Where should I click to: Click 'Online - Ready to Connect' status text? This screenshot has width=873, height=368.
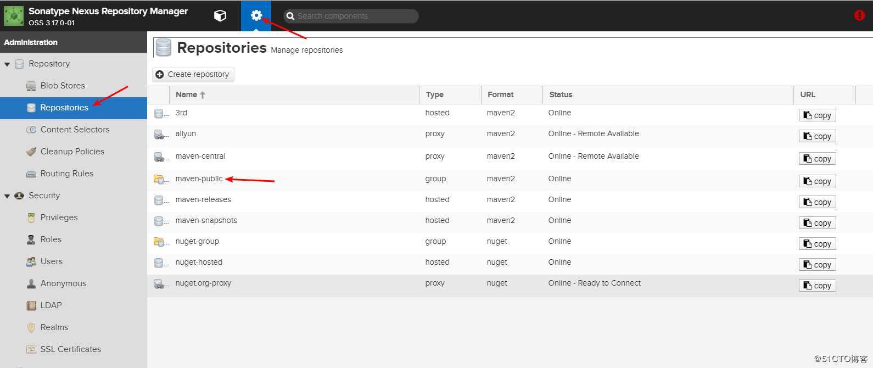(595, 283)
